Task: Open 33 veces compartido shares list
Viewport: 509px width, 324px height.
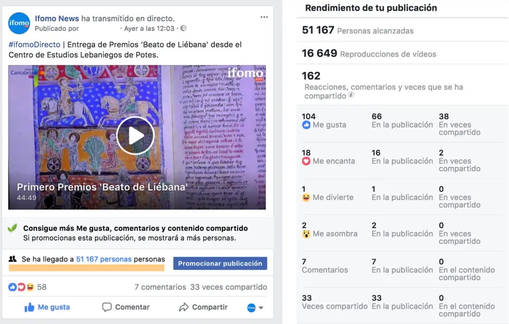Action: (229, 287)
